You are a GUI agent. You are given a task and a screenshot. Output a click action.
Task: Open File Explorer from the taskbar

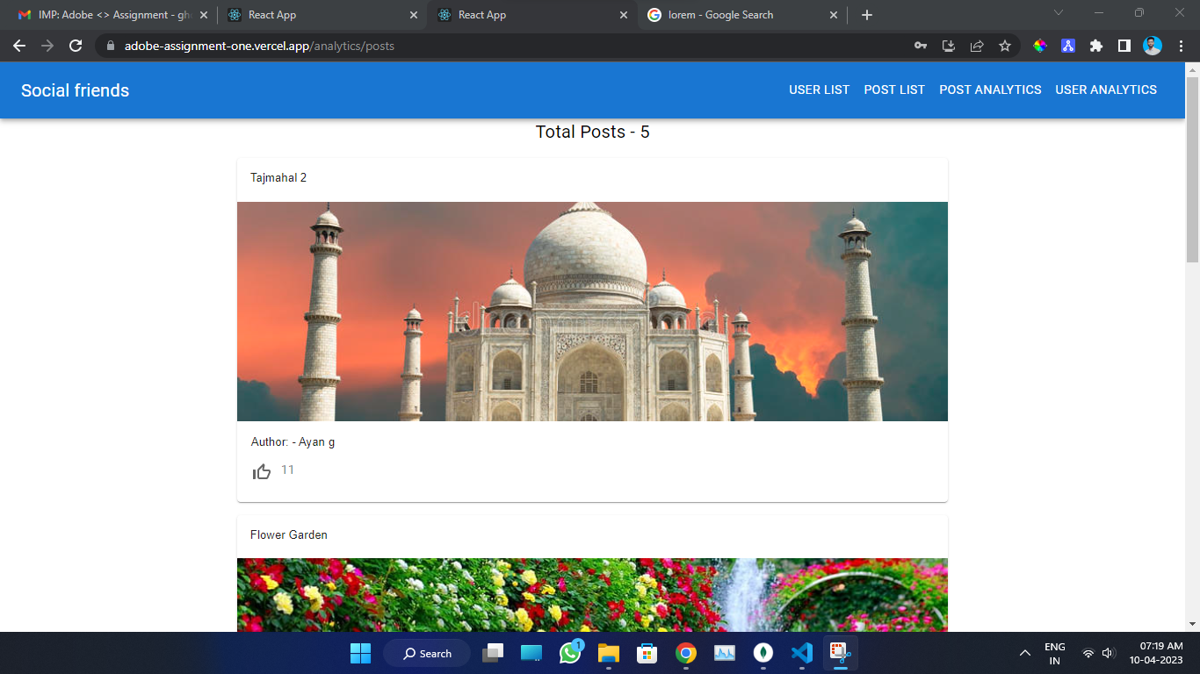point(609,653)
